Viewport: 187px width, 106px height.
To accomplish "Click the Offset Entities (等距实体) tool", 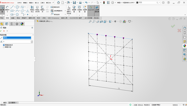I will pyautogui.click(x=42, y=9).
